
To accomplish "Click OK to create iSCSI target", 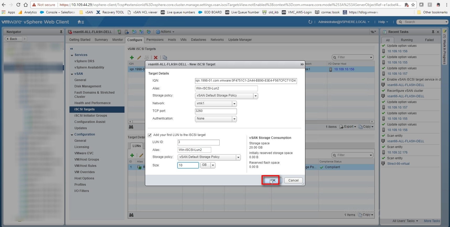I will pyautogui.click(x=273, y=180).
